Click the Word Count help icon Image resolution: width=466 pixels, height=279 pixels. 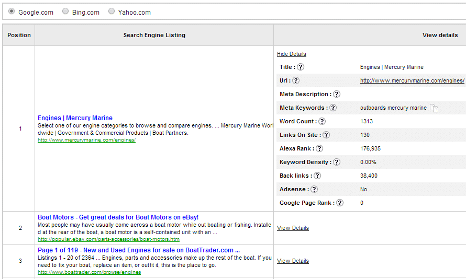point(322,121)
